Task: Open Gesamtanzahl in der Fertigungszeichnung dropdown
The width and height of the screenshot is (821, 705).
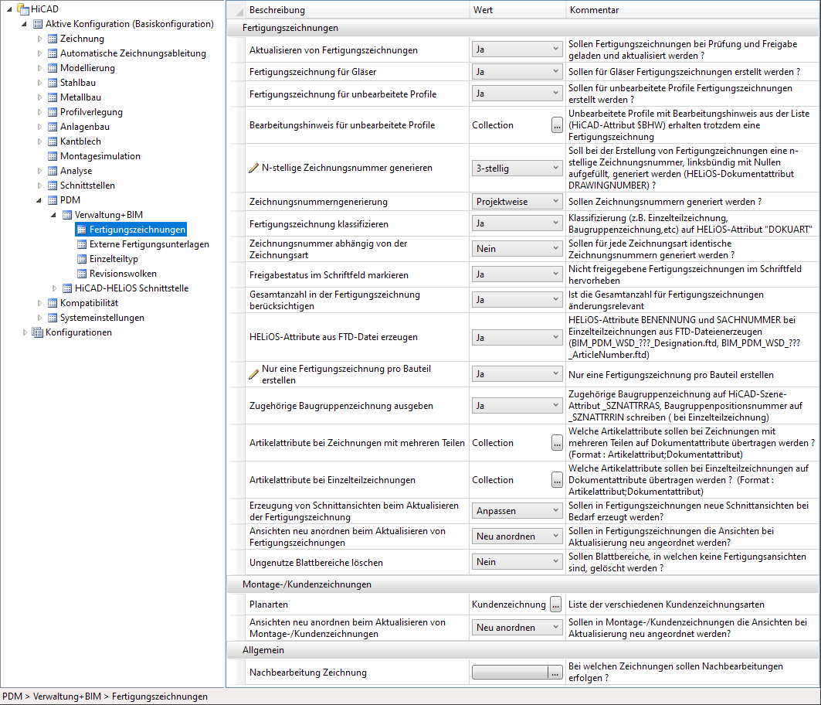Action: pos(517,299)
